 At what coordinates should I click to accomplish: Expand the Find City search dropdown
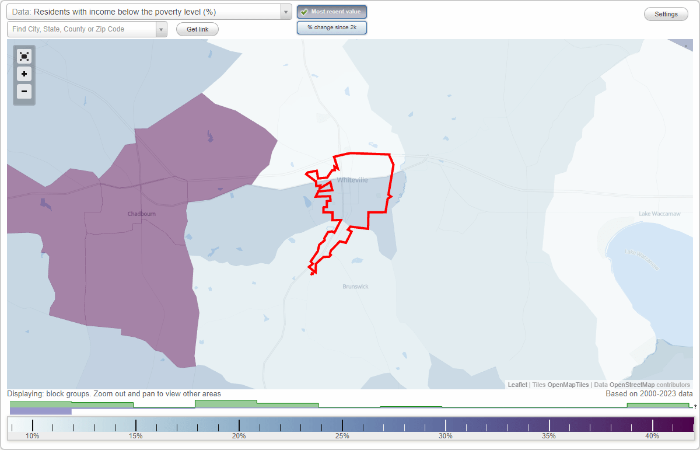[x=162, y=29]
